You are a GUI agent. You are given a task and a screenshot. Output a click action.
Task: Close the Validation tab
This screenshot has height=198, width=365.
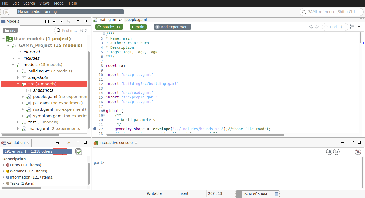pos(28,143)
